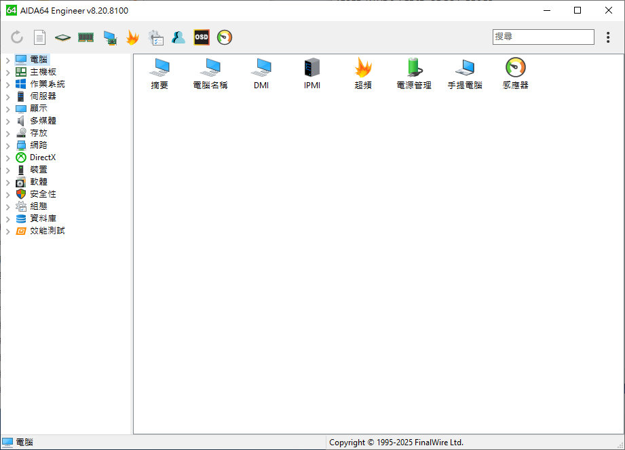Click the 搜尋 search input field
625x450 pixels.
(543, 37)
